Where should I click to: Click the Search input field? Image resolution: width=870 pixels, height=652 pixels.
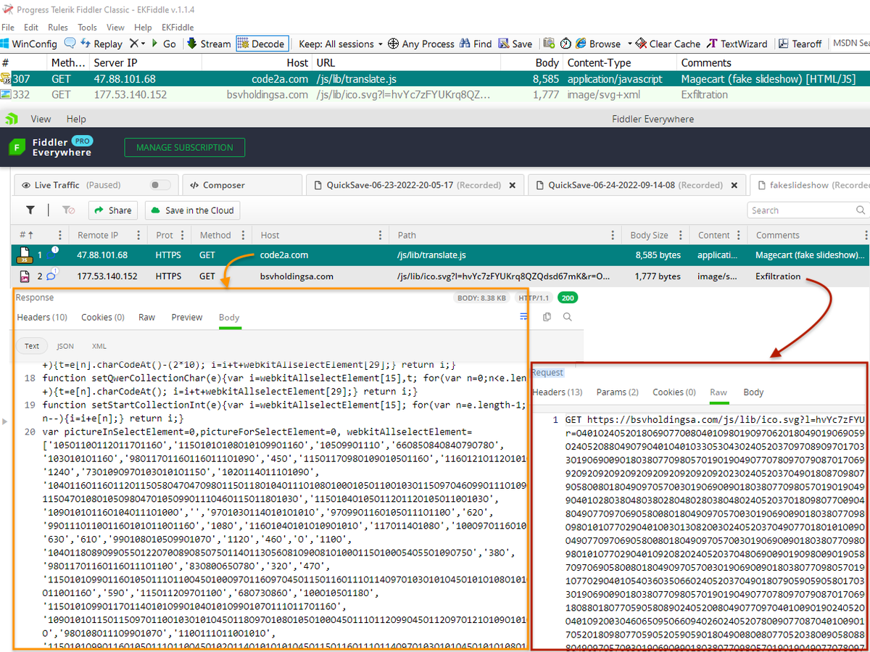[808, 210]
